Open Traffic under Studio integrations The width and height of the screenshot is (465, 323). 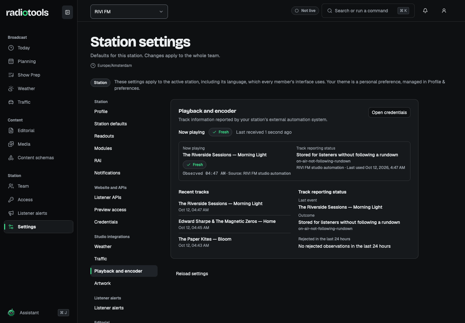(124, 259)
